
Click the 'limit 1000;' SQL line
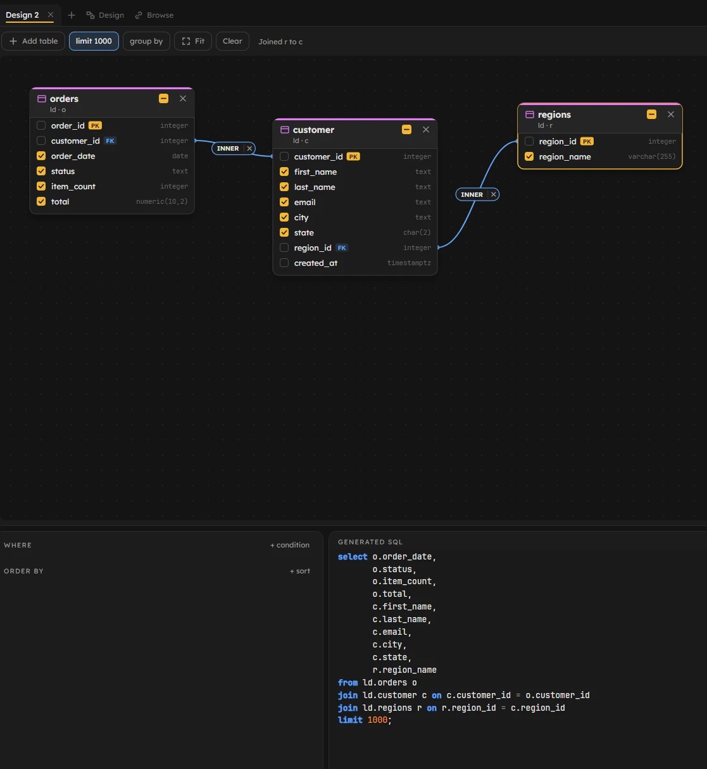coord(365,720)
